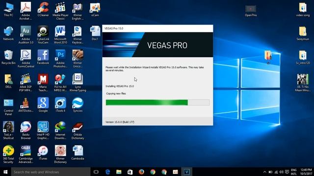Image resolution: width=314 pixels, height=176 pixels.
Task: Open the Ti Nis Mean Mnus thumbnail
Action: pos(303,83)
